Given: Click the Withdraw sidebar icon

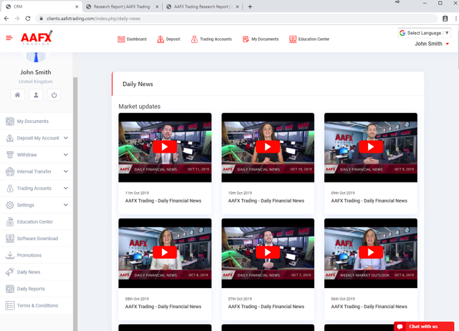Looking at the screenshot, I should pos(10,155).
